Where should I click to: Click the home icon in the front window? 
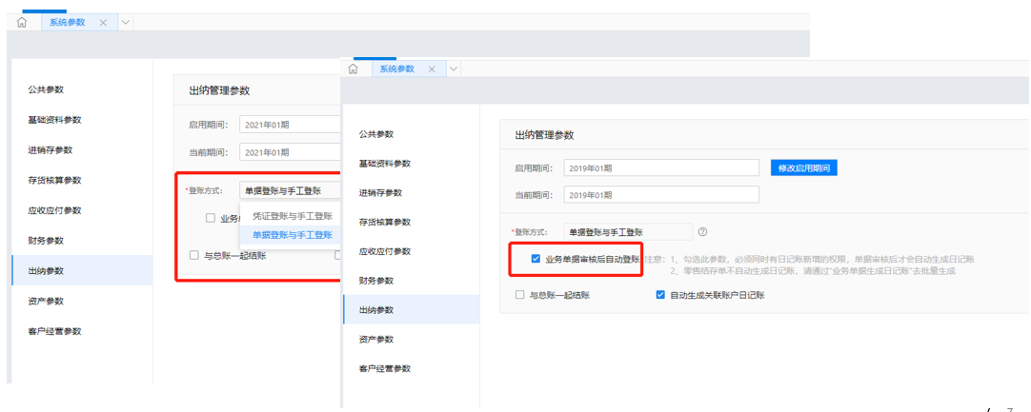pos(353,69)
